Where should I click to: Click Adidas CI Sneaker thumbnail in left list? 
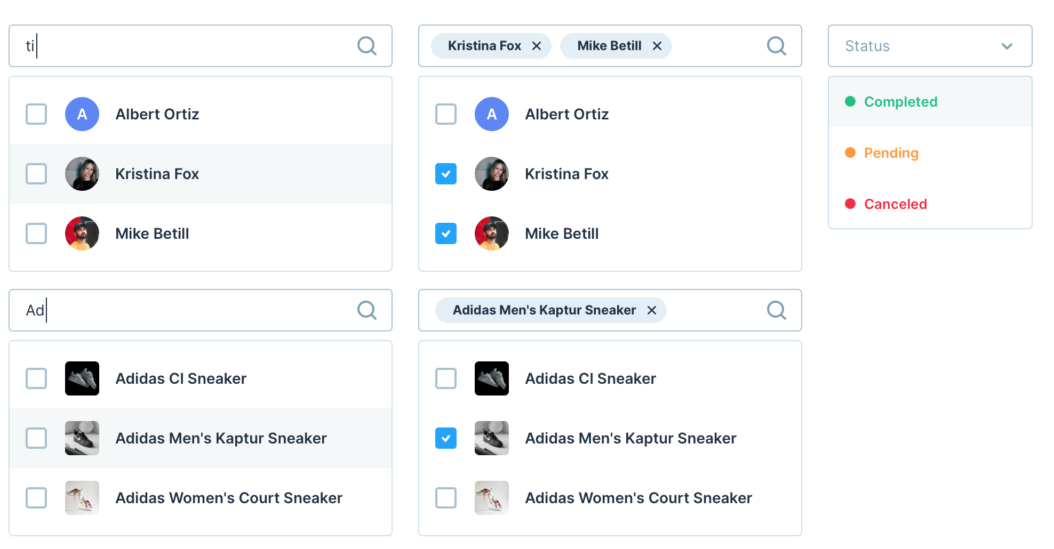tap(82, 378)
